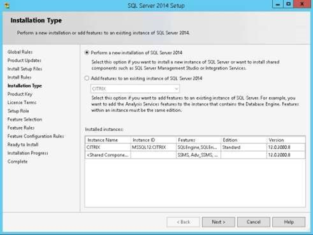Minimize the SQL Server 2014 Setup window
The width and height of the screenshot is (313, 235).
click(278, 4)
